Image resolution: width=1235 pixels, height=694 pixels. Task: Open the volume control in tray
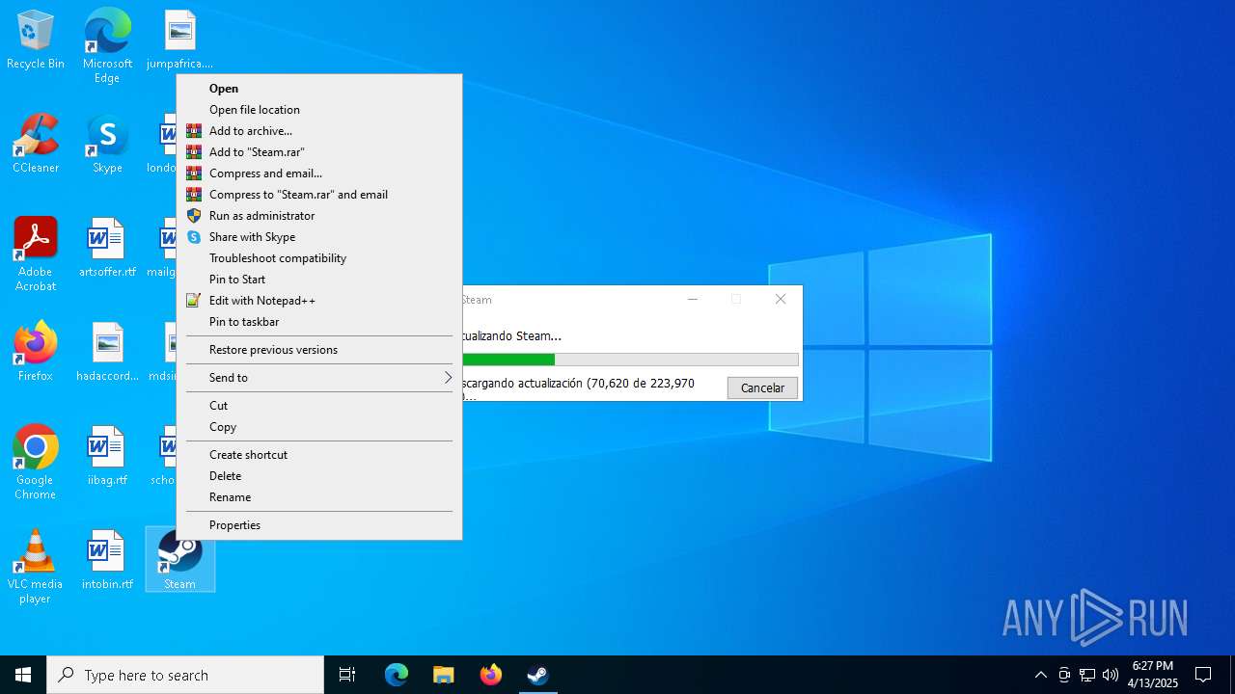[x=1111, y=675]
